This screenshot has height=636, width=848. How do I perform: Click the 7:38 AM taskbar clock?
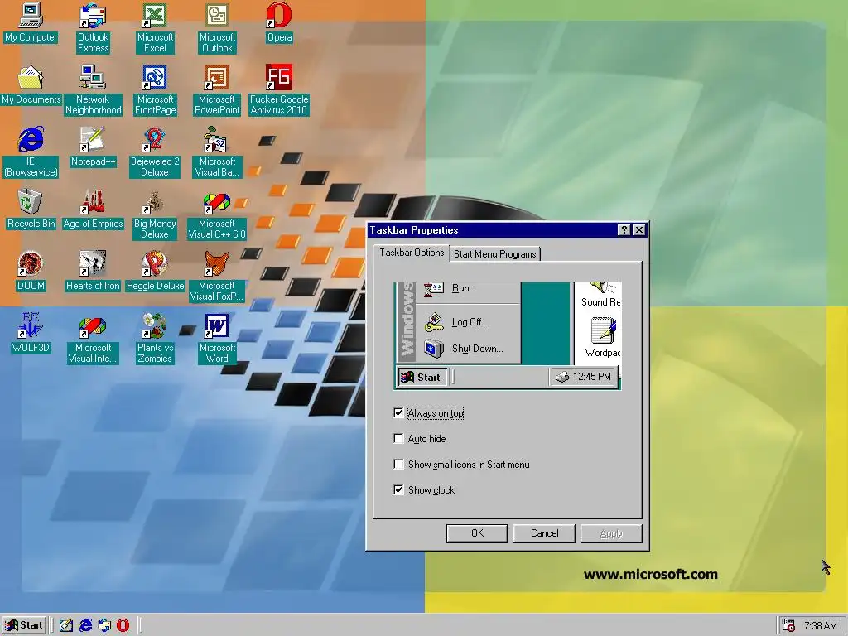click(821, 626)
